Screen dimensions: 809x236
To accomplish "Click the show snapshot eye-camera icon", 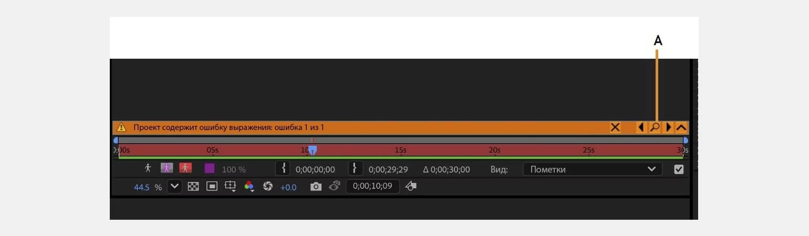I will 335,186.
